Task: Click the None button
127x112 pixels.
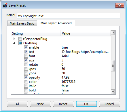Action: (40, 104)
